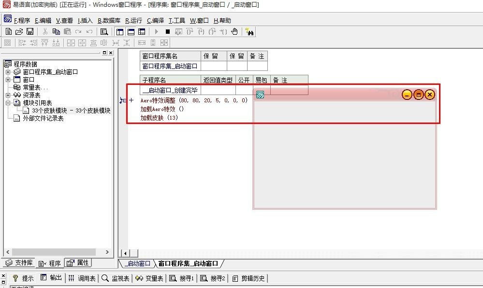
Task: Collapse the 模块引用表 tree node
Action: 8,103
